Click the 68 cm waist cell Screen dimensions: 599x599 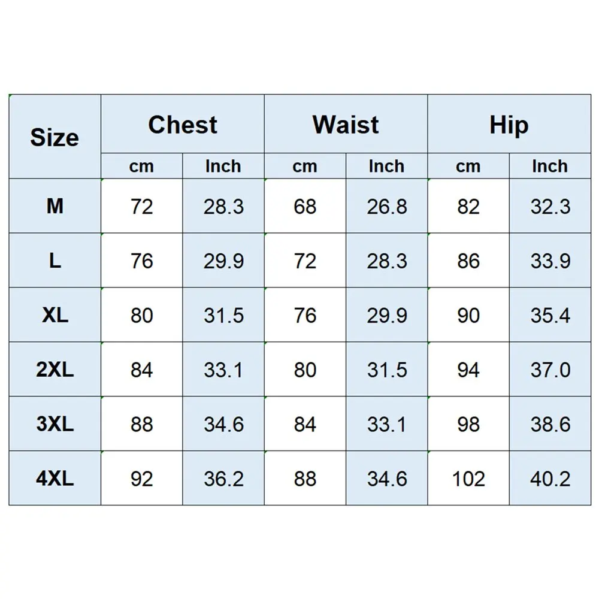[305, 207]
